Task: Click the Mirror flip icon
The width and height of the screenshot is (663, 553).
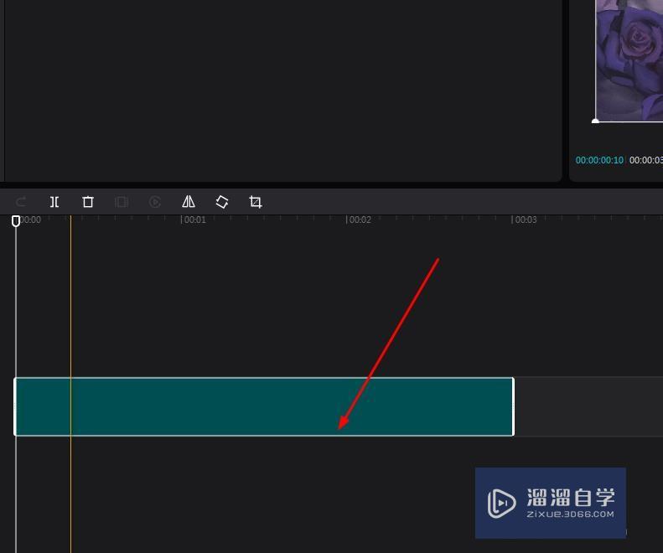Action: [189, 202]
